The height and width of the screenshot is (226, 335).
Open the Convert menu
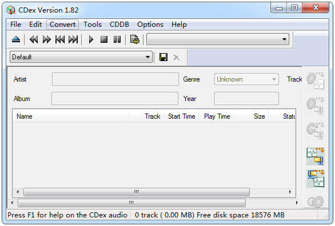click(62, 25)
